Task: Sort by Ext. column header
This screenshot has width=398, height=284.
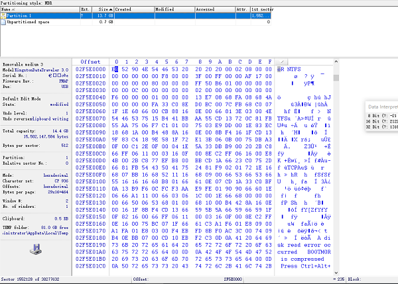Action: (x=86, y=9)
